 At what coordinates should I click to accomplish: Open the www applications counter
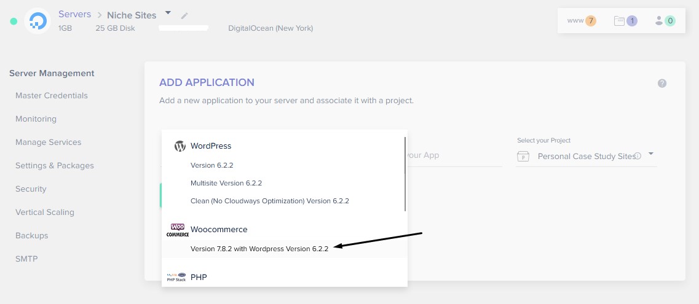(x=582, y=20)
